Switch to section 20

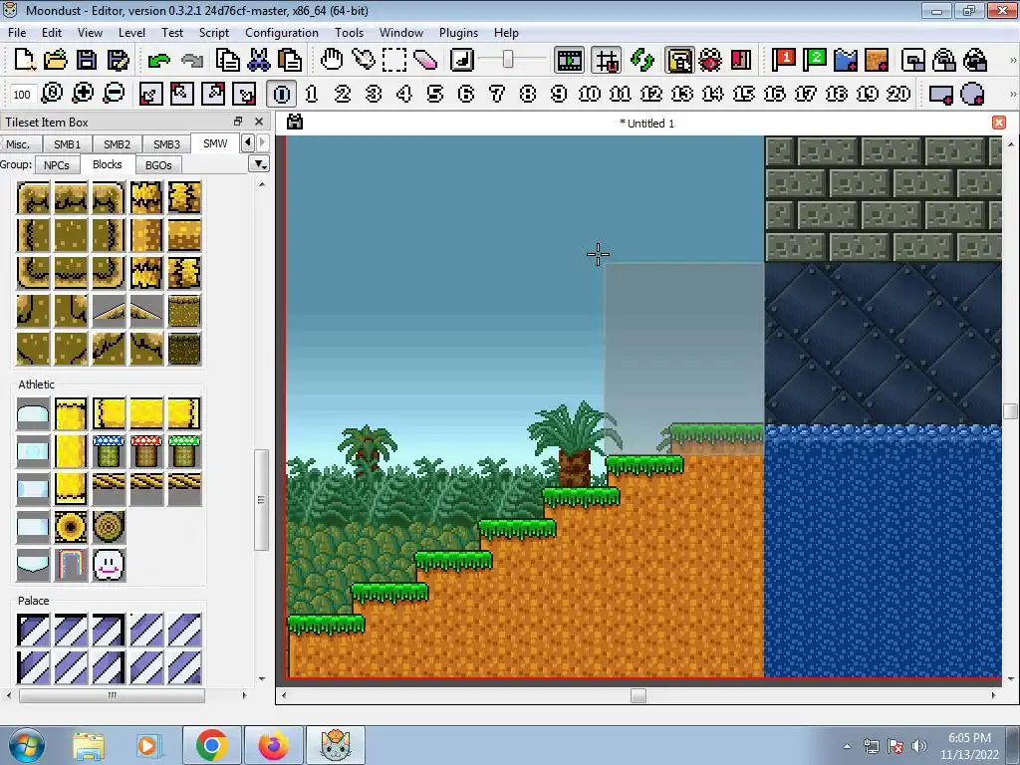tap(898, 94)
